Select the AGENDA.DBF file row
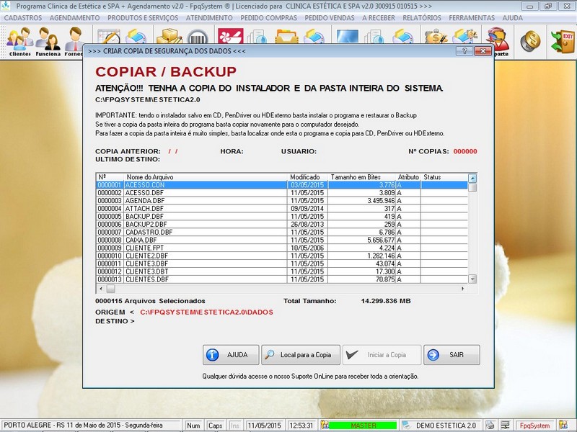The image size is (577, 432). (282, 201)
